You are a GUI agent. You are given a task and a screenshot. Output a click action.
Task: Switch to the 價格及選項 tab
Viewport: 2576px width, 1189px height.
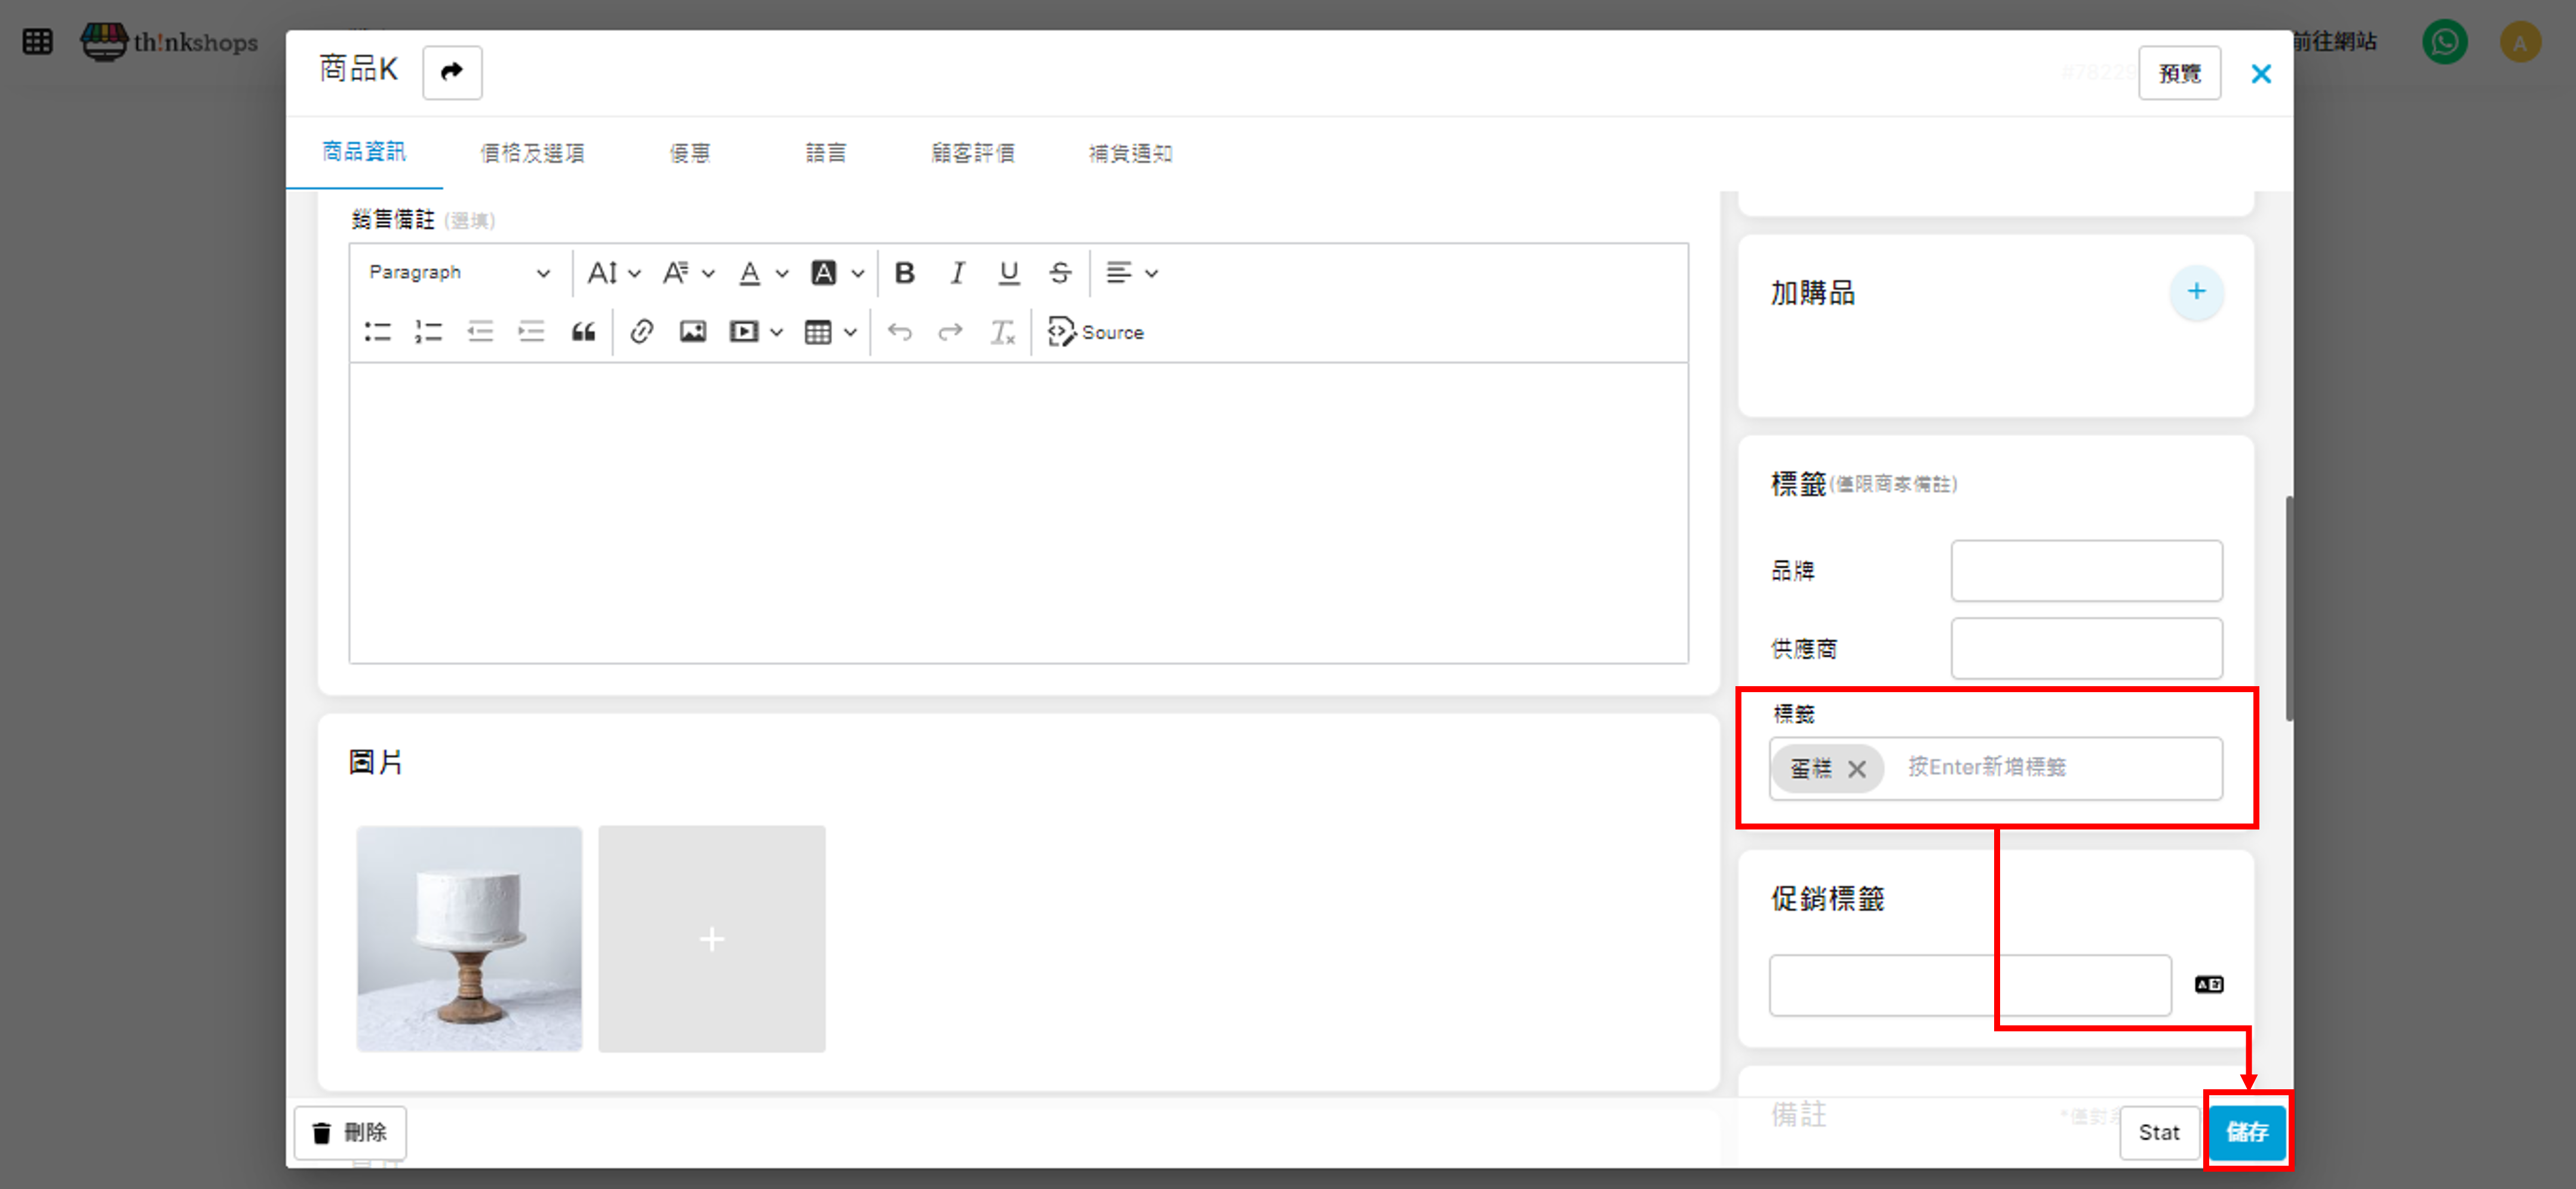pyautogui.click(x=532, y=153)
